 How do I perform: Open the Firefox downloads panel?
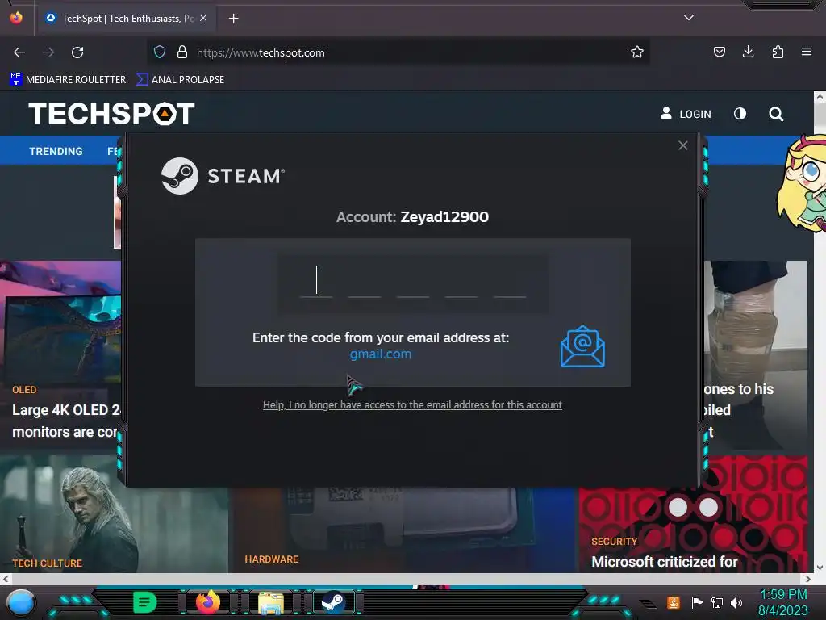click(x=748, y=52)
